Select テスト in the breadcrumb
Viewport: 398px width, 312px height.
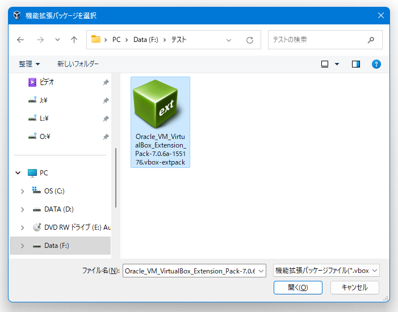point(179,40)
